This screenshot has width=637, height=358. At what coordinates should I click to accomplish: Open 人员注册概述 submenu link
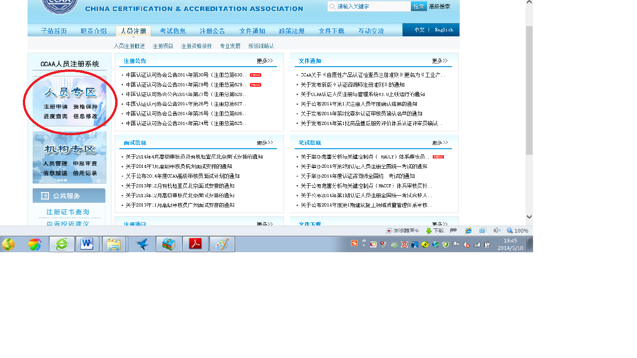coord(129,46)
